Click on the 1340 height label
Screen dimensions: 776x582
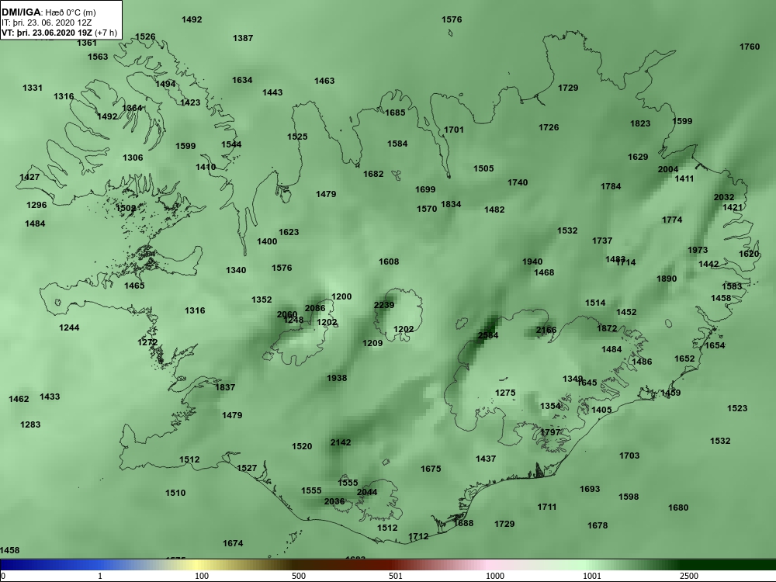[236, 270]
